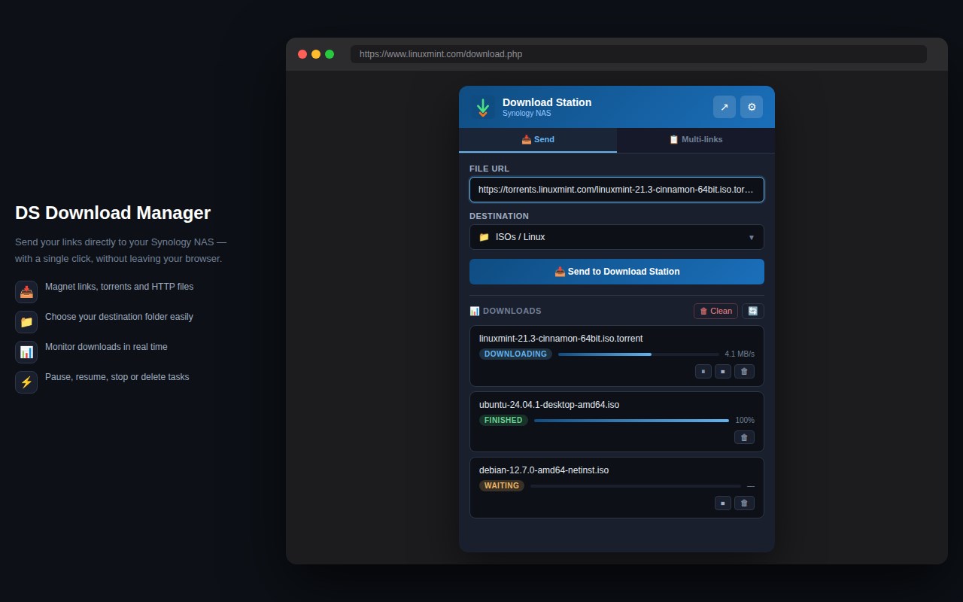Click Send to Download Station button
Image resolution: width=963 pixels, height=602 pixels.
pos(617,272)
